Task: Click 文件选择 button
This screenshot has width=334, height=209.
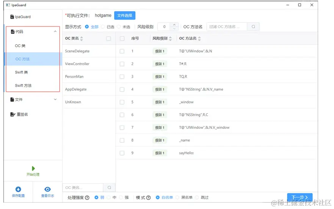Action: (125, 15)
